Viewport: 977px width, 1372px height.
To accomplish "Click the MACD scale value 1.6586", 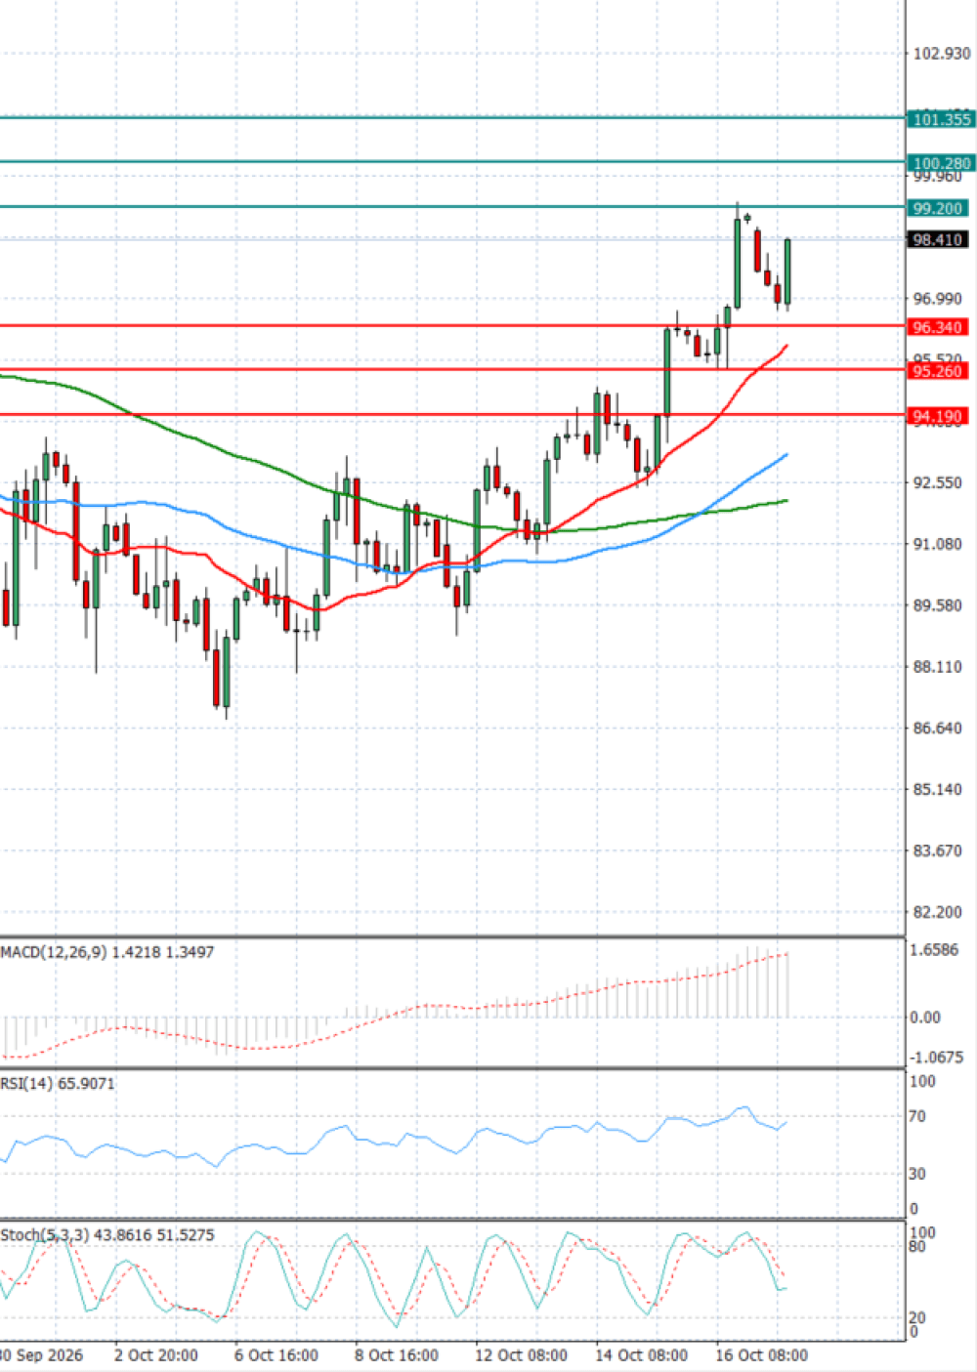I will [934, 950].
